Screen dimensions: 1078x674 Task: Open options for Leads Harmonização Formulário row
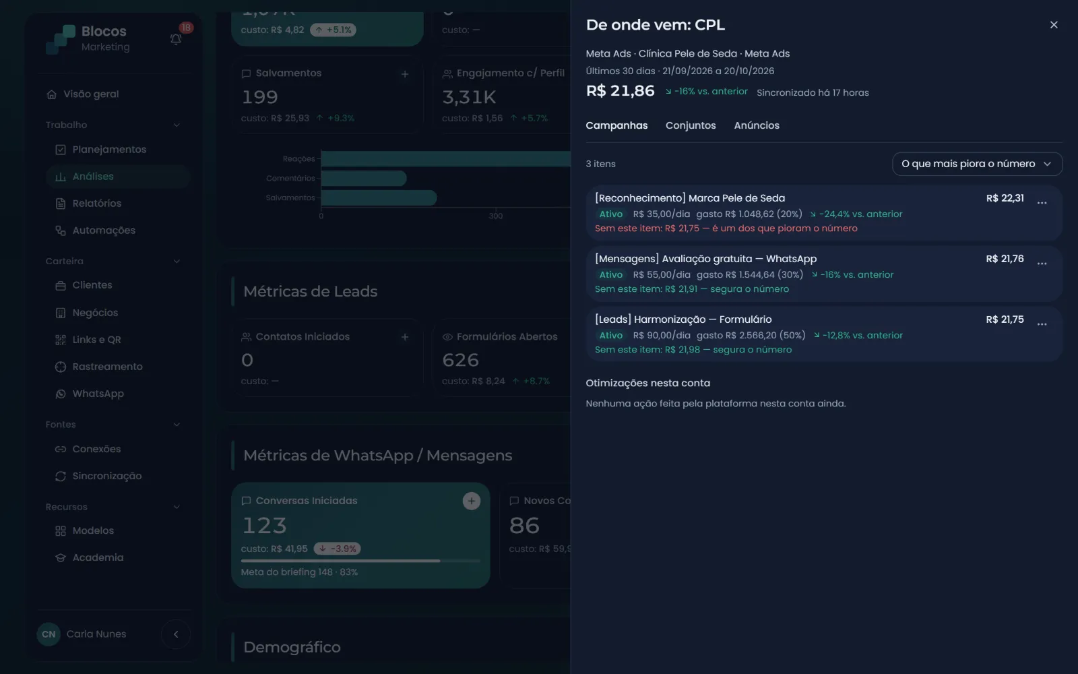(x=1042, y=324)
